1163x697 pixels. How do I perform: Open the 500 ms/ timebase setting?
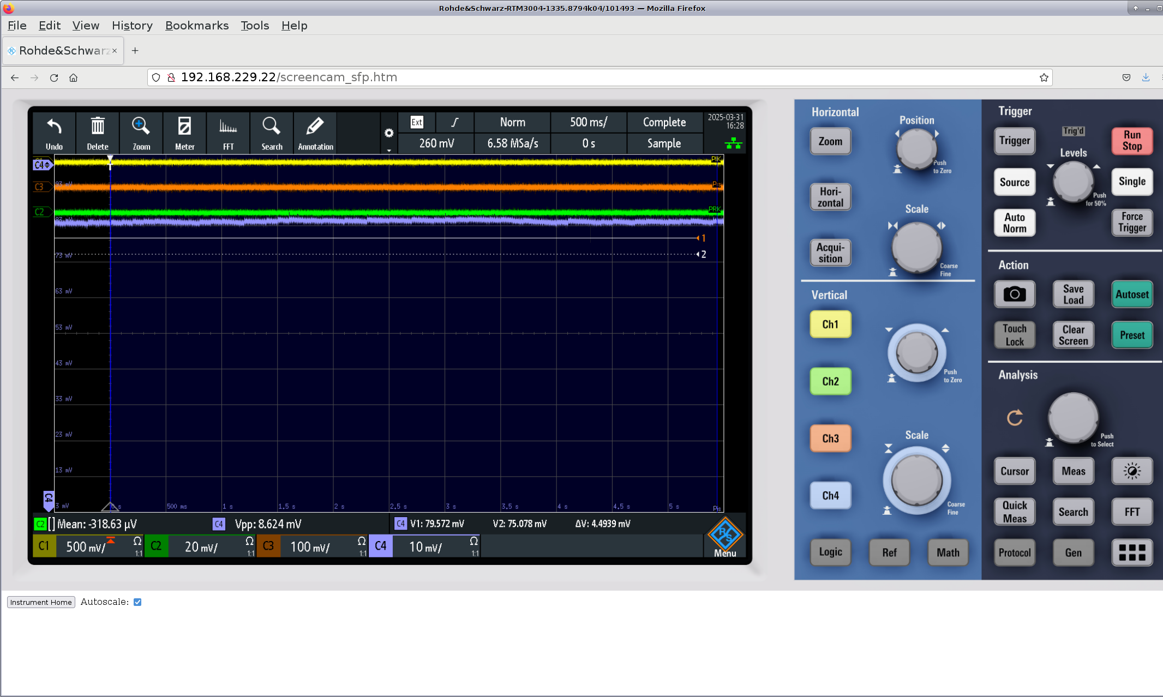coord(589,122)
